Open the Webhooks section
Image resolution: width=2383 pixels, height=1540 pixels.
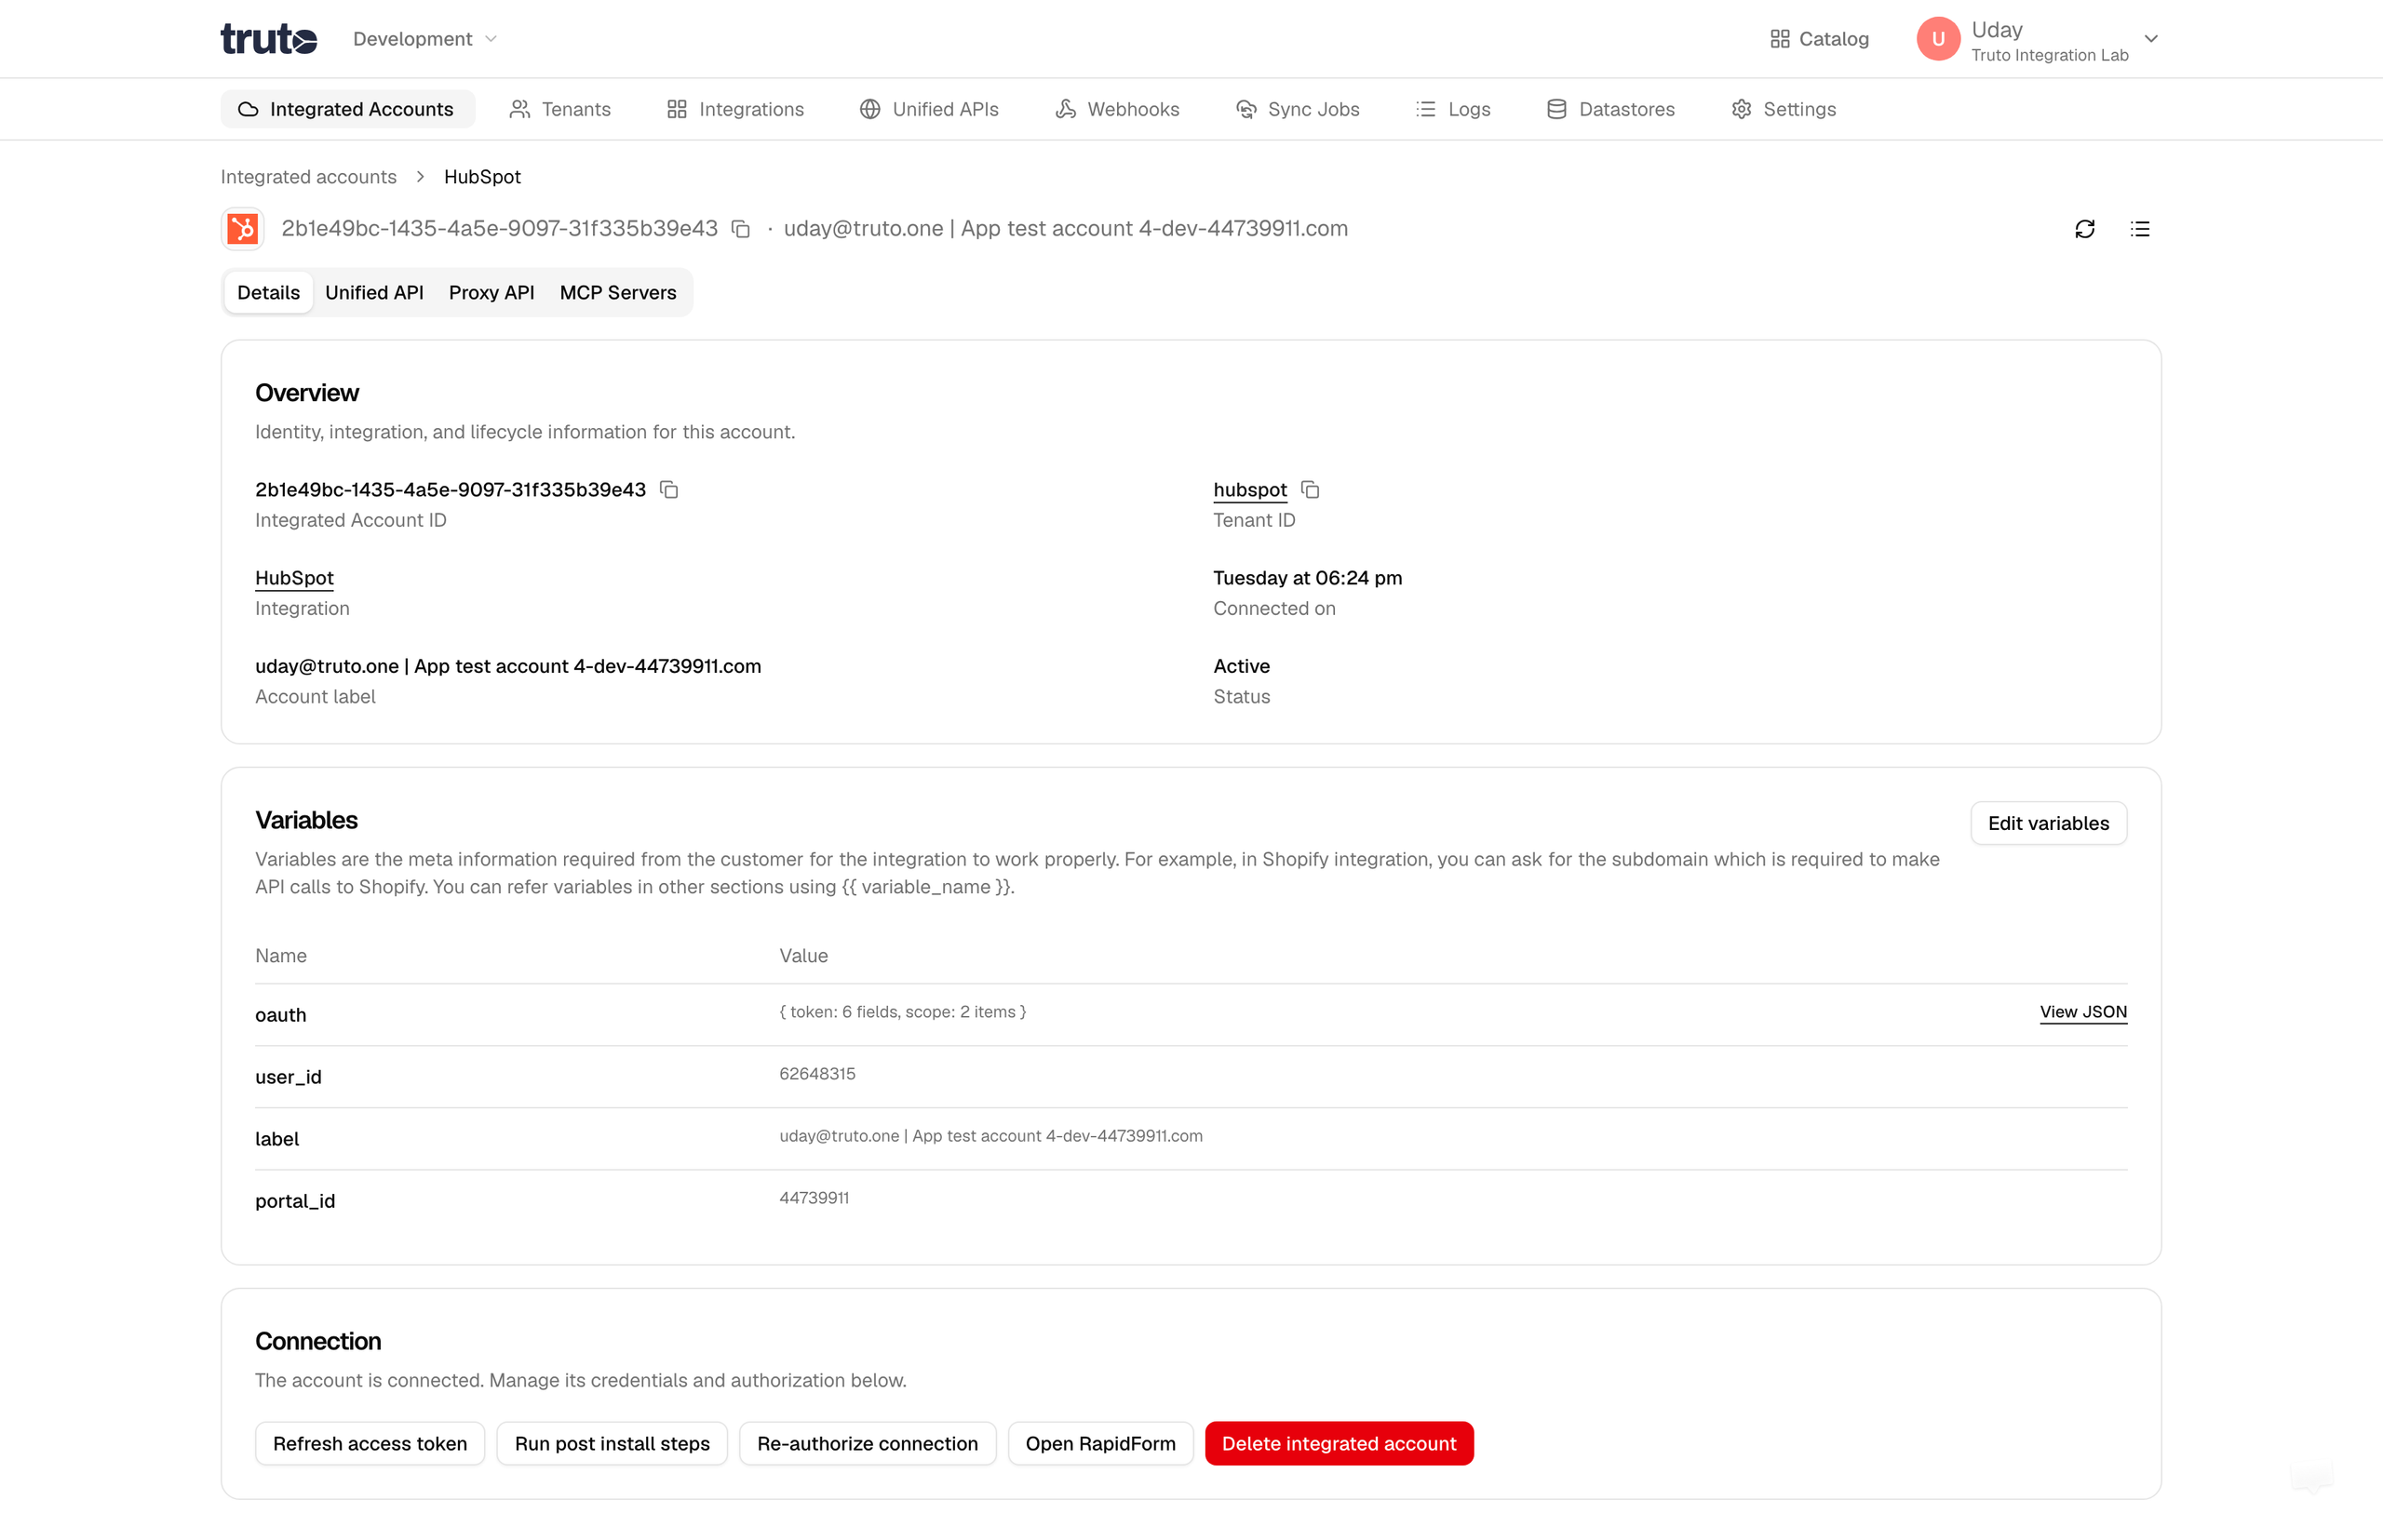(x=1116, y=109)
